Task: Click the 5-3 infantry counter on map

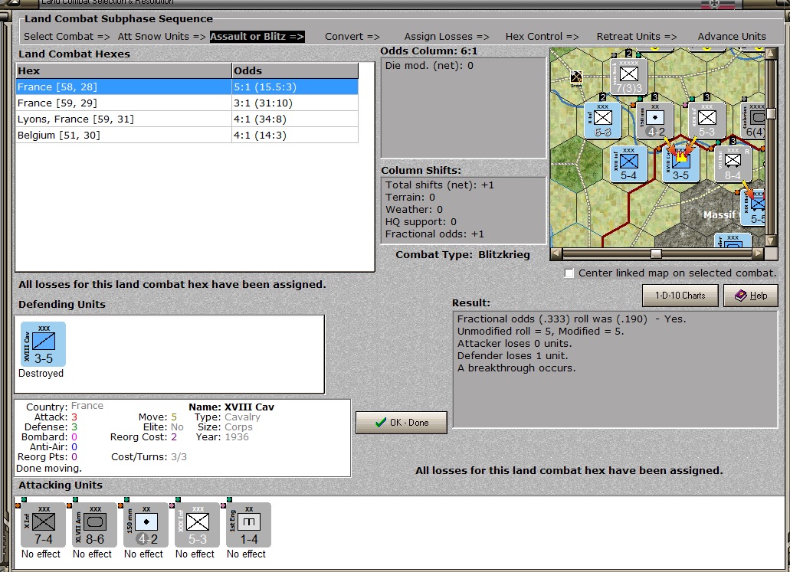Action: (x=707, y=120)
